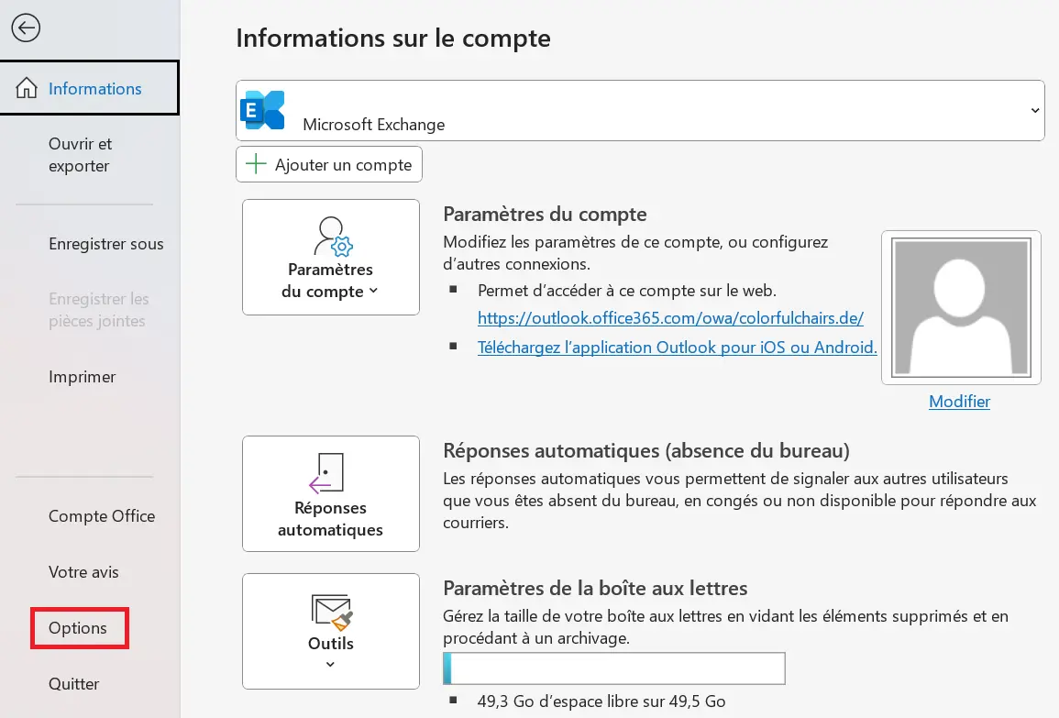Viewport: 1059px width, 718px height.
Task: Select Enregistrer les pièces jointes
Action: [x=99, y=309]
